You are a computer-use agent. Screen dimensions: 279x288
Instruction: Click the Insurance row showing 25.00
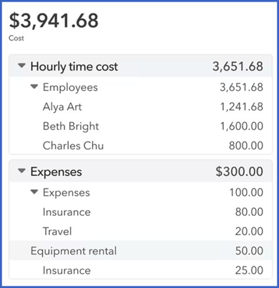[141, 270]
